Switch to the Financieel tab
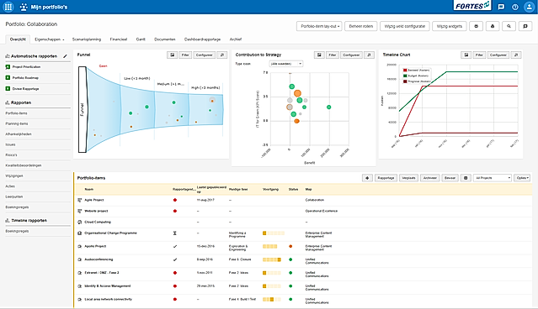 [119, 39]
